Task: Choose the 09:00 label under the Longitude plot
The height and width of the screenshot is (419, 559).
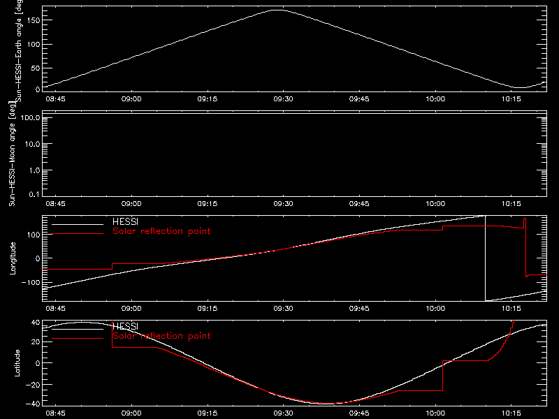Action: [131, 309]
